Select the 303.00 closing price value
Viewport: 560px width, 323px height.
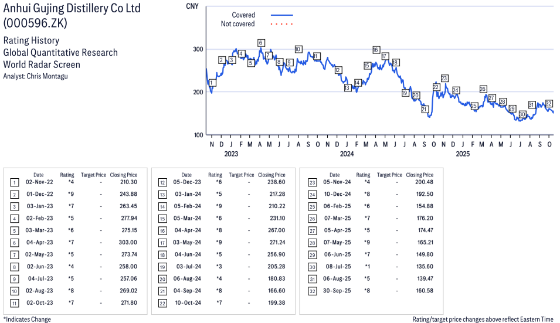tap(127, 243)
